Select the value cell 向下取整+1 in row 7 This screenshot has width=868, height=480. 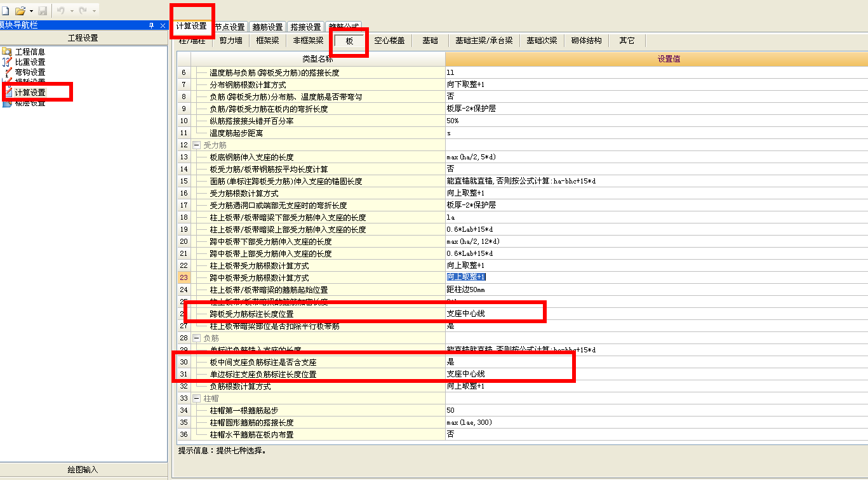pyautogui.click(x=657, y=84)
